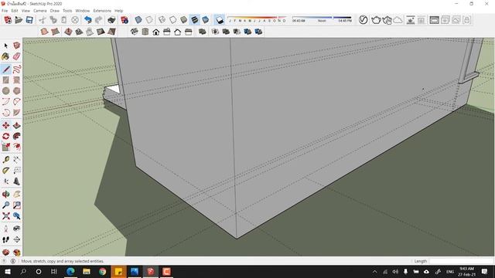Switch to Front house view
The height and width of the screenshot is (278, 495).
point(156,32)
